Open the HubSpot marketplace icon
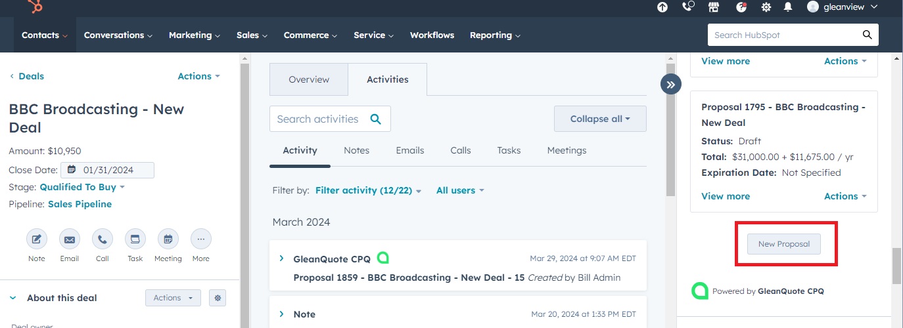 click(x=714, y=7)
